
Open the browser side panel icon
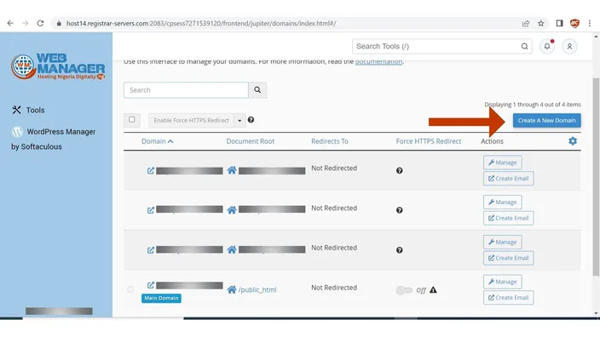[x=559, y=23]
